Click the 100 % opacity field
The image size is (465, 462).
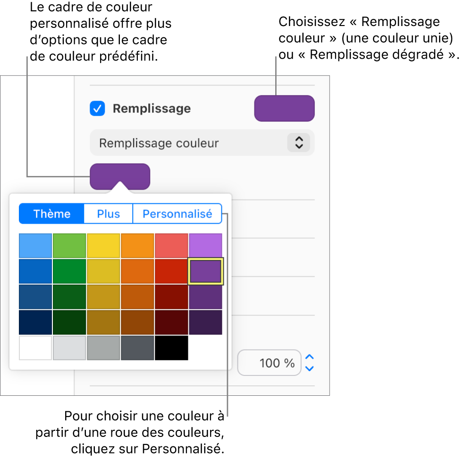pyautogui.click(x=269, y=363)
